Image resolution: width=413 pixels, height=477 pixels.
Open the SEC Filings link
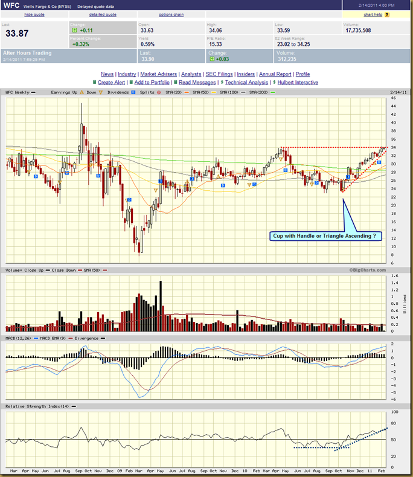click(219, 74)
